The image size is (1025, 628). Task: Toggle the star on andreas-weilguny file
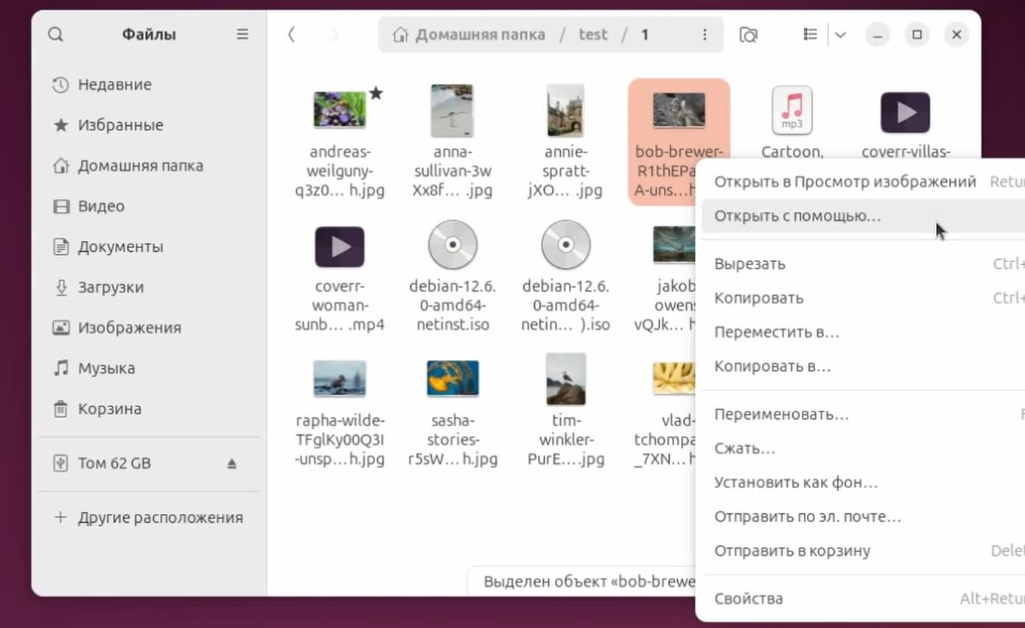coord(376,94)
